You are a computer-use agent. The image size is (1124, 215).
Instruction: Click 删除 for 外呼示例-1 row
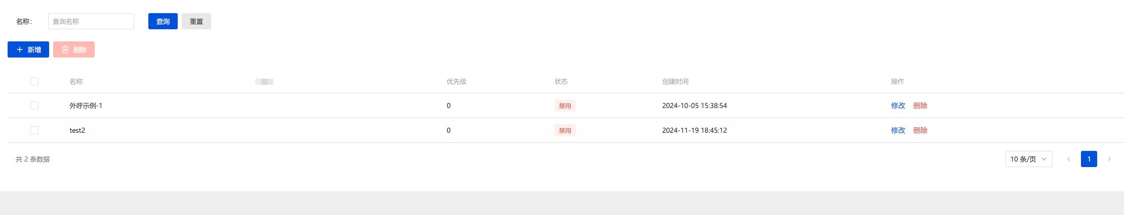point(920,105)
